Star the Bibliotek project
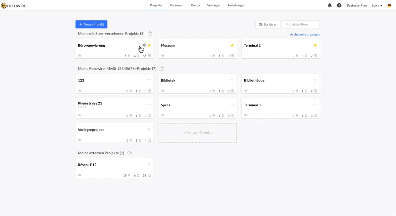396x216 pixels. tap(232, 80)
